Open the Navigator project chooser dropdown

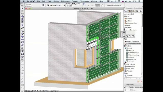click(x=125, y=11)
